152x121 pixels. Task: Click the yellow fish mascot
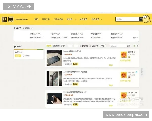coord(147,19)
